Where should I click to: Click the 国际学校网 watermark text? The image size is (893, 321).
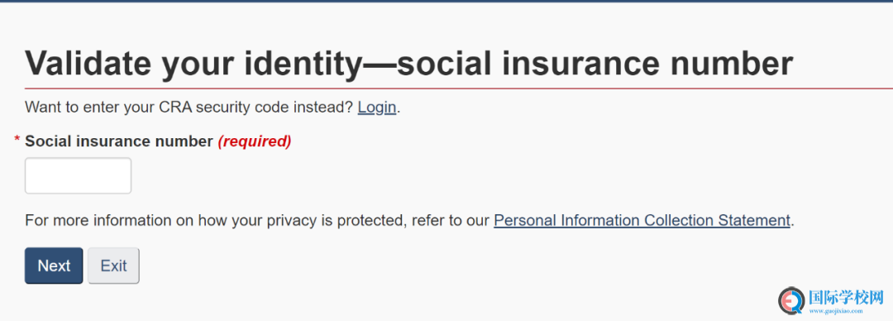pyautogui.click(x=847, y=297)
